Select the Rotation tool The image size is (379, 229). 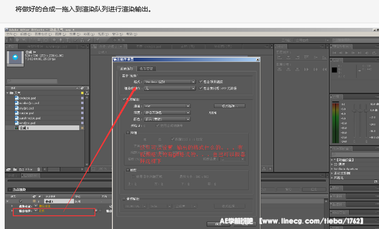pos(33,40)
